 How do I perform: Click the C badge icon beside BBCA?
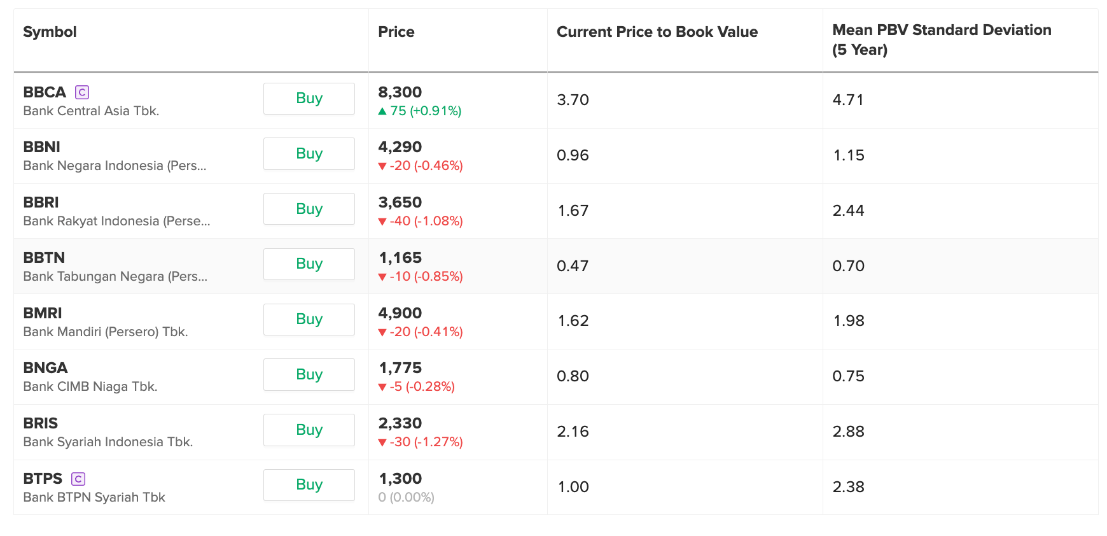[82, 92]
